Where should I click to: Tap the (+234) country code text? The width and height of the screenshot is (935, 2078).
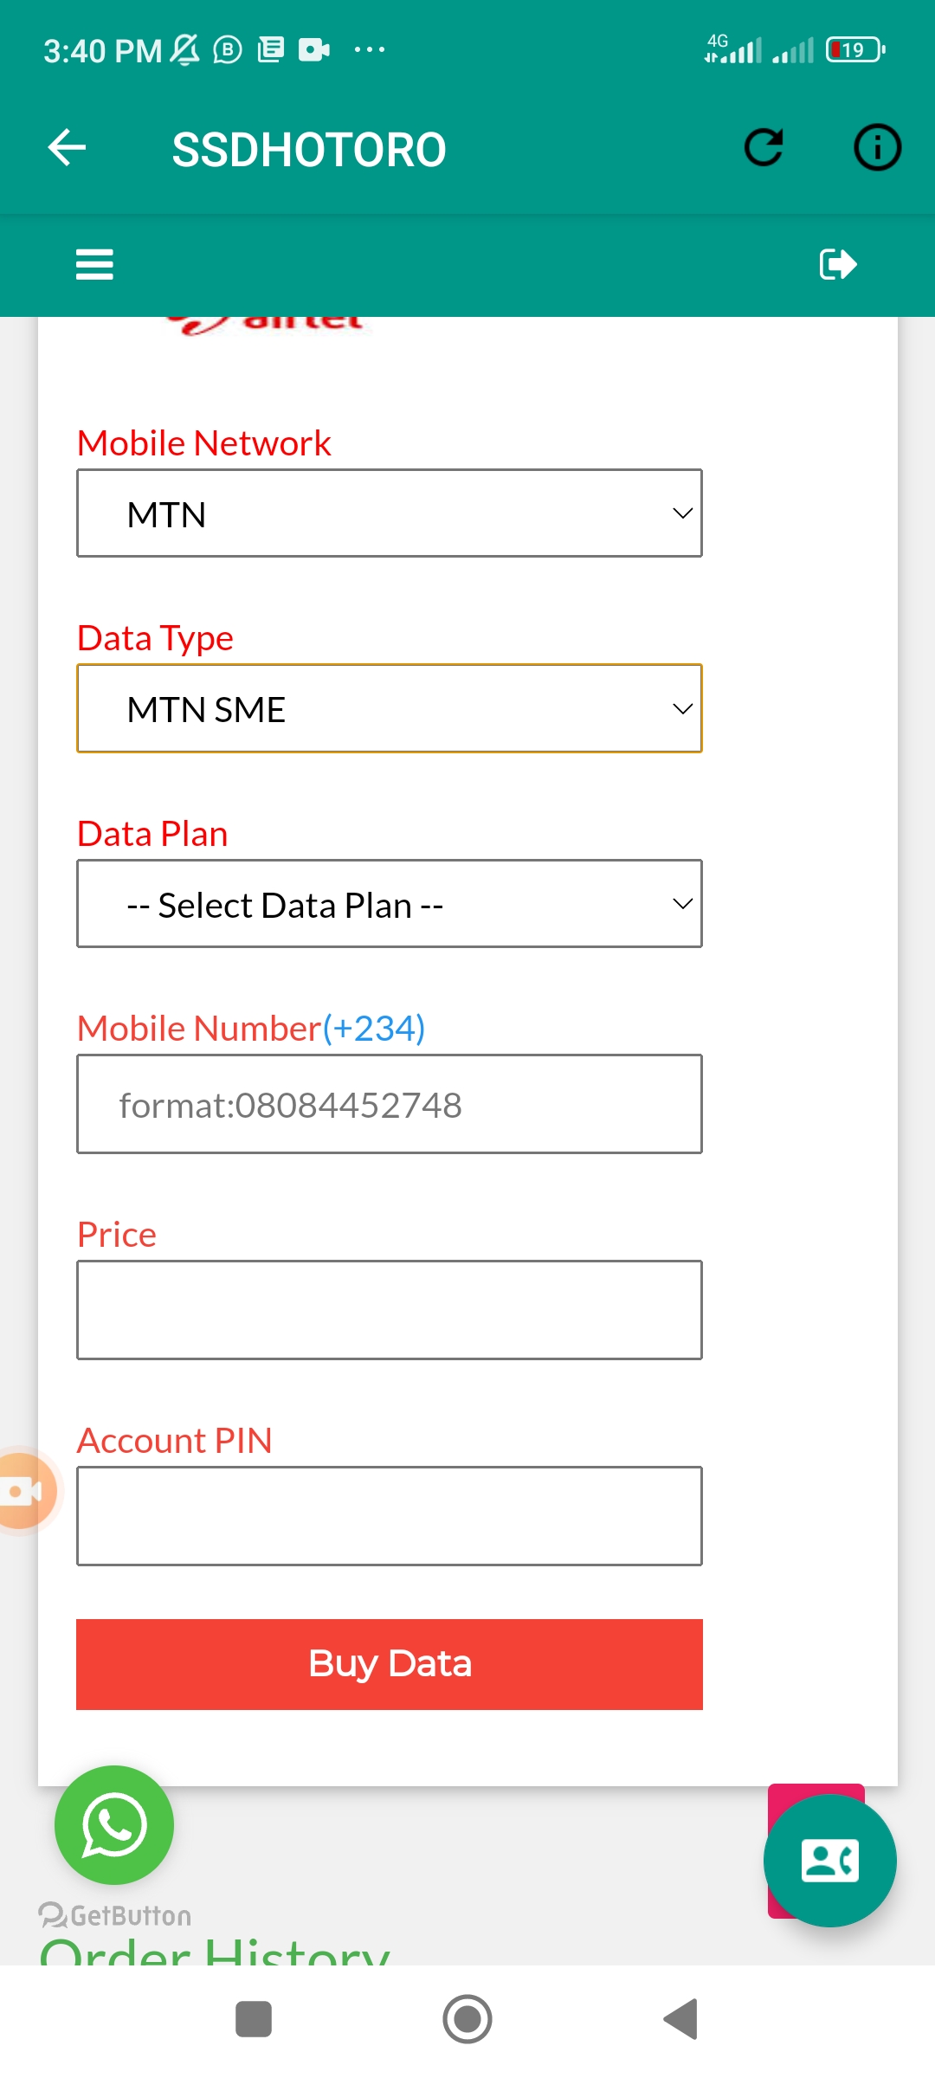374,1029
